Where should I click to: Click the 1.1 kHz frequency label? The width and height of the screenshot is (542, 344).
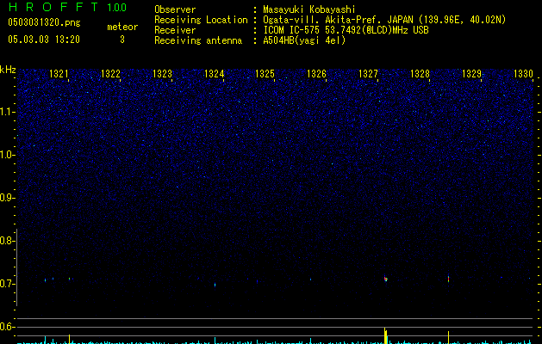tap(6, 112)
